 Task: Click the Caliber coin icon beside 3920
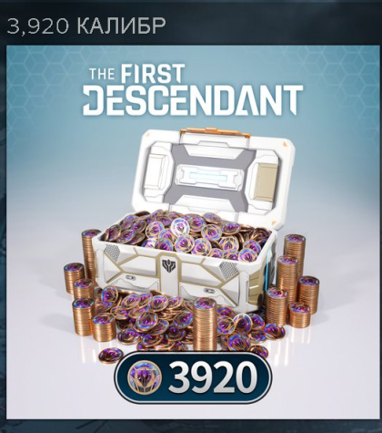145,377
